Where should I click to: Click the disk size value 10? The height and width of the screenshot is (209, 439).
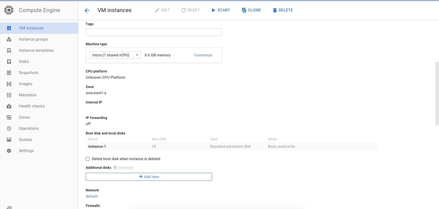tap(154, 146)
